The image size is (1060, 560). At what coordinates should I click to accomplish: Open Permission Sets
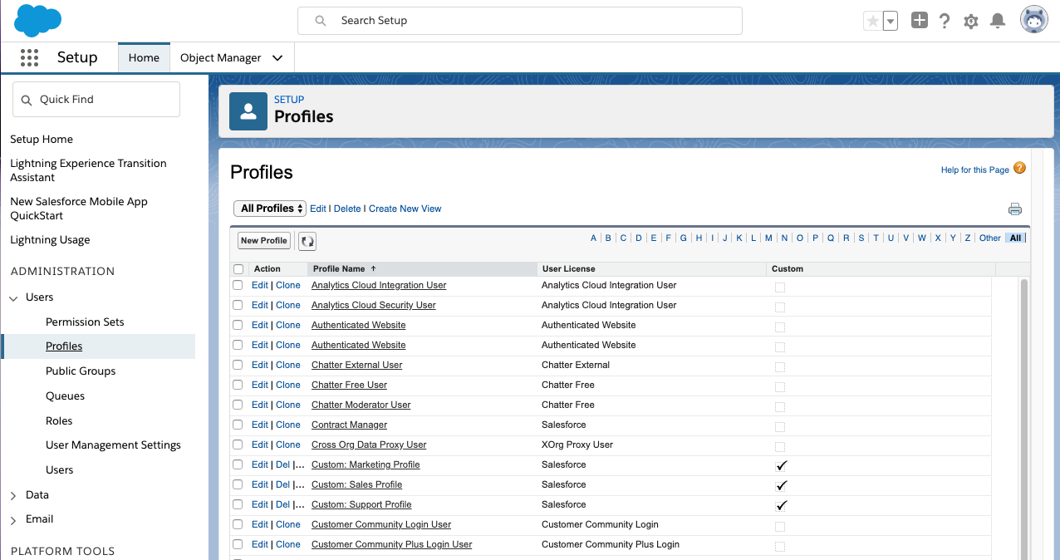[x=85, y=322]
